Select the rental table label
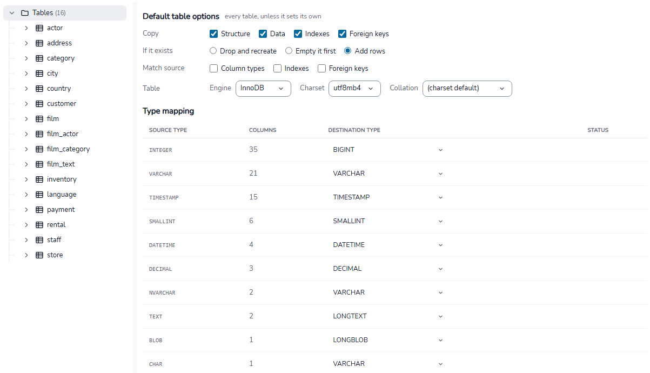 click(x=56, y=225)
